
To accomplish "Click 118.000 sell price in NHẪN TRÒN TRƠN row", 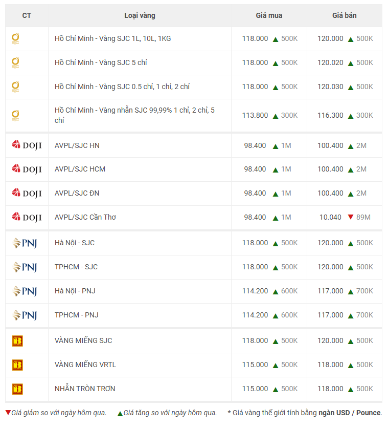I will click(x=330, y=389).
